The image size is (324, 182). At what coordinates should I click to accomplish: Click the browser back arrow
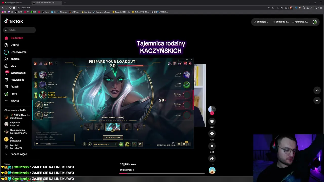click(3, 8)
